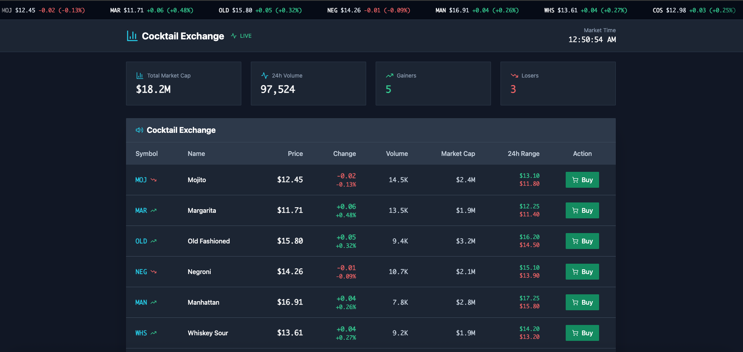Click the downtrend arrow next to MOJ
Image resolution: width=743 pixels, height=352 pixels.
pos(153,180)
